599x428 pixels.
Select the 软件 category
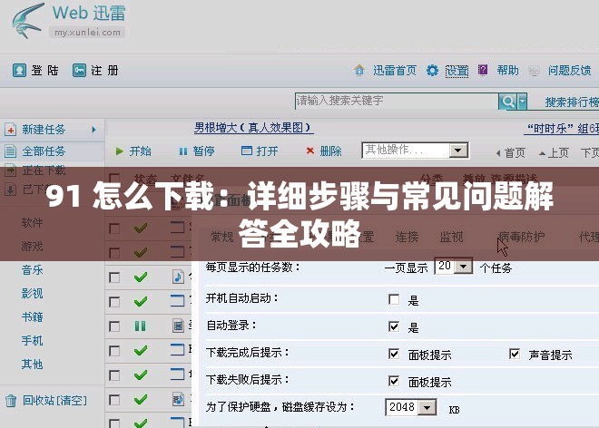pyautogui.click(x=32, y=223)
